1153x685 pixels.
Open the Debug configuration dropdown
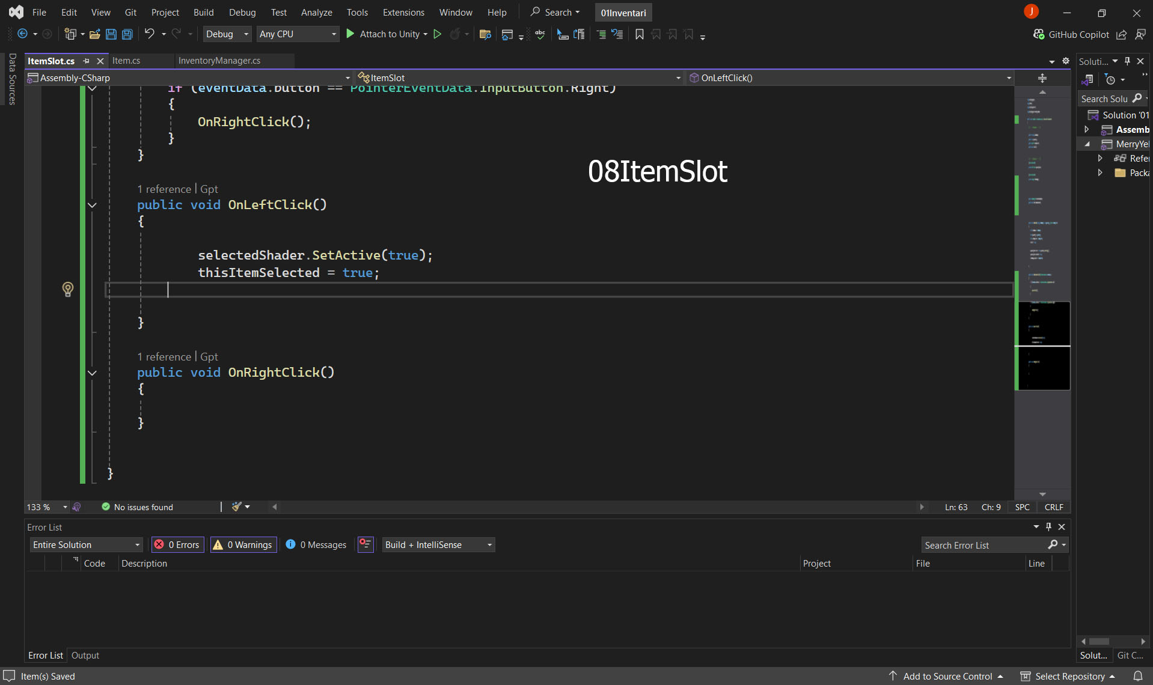click(227, 34)
